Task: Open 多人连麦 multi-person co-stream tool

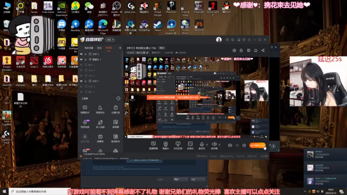Action: pos(100,124)
